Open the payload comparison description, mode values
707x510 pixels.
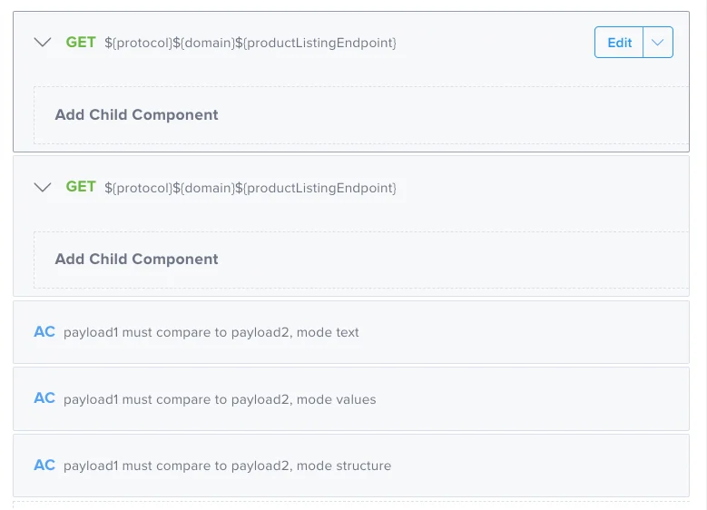click(x=220, y=399)
